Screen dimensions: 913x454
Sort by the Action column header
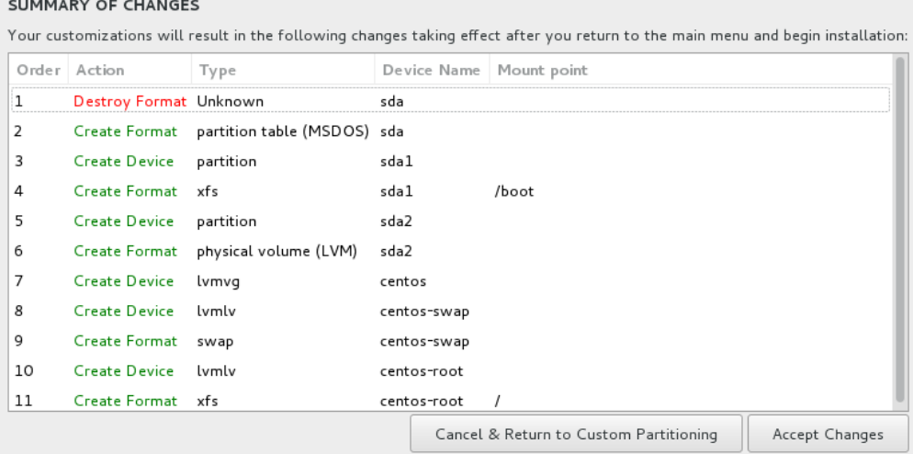[x=101, y=70]
